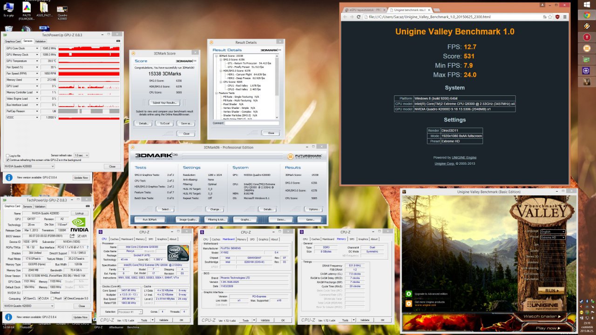Click the Chrome icon in the right sidebar
This screenshot has width=596, height=335.
(x=587, y=15)
